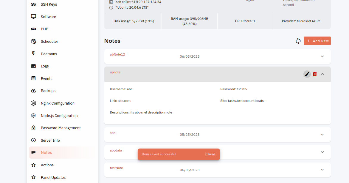349x183 pixels.
Task: Click the RAM usage stat cell
Action: coord(190,21)
